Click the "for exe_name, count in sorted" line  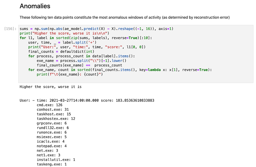tap(119, 70)
